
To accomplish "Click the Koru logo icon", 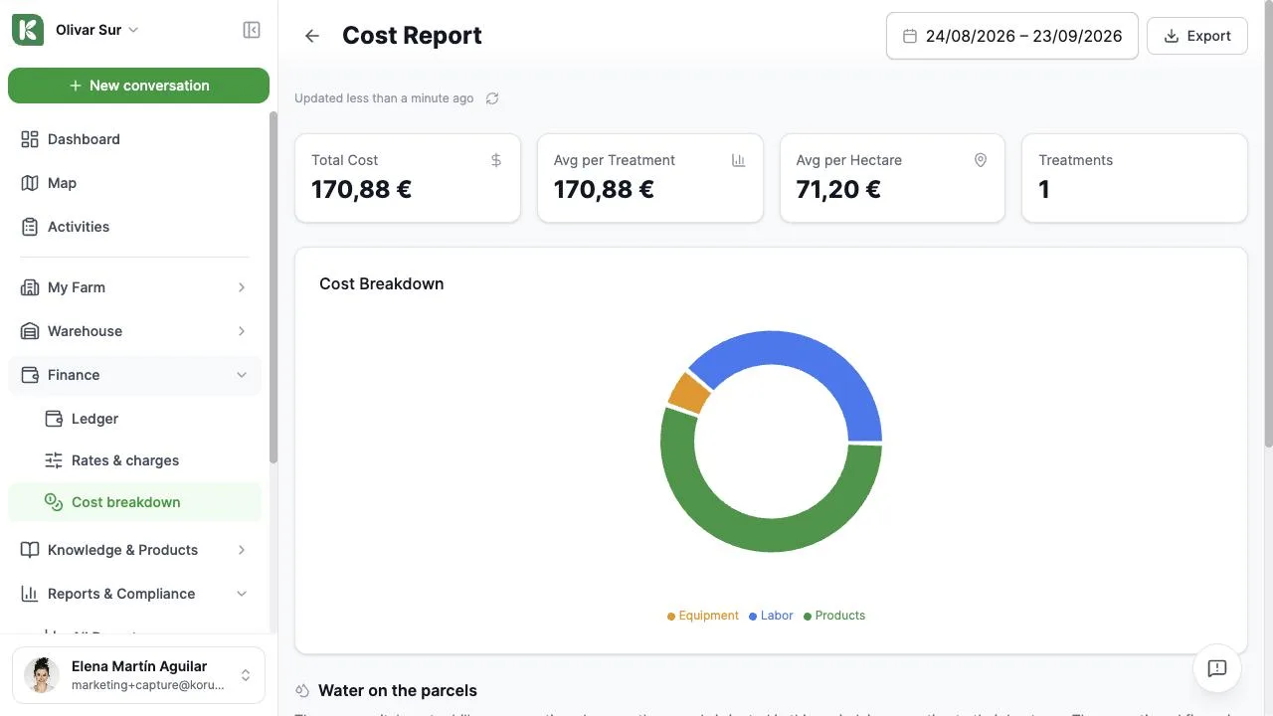I will [x=28, y=30].
